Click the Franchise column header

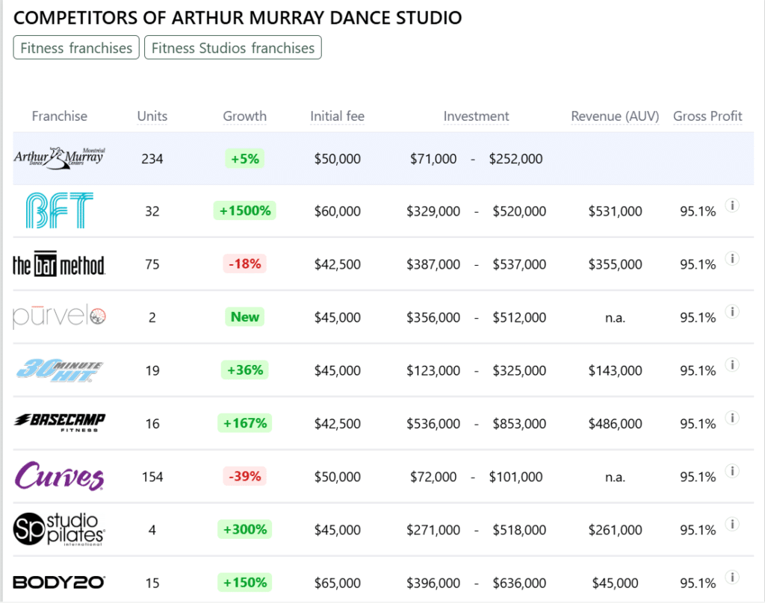coord(60,116)
